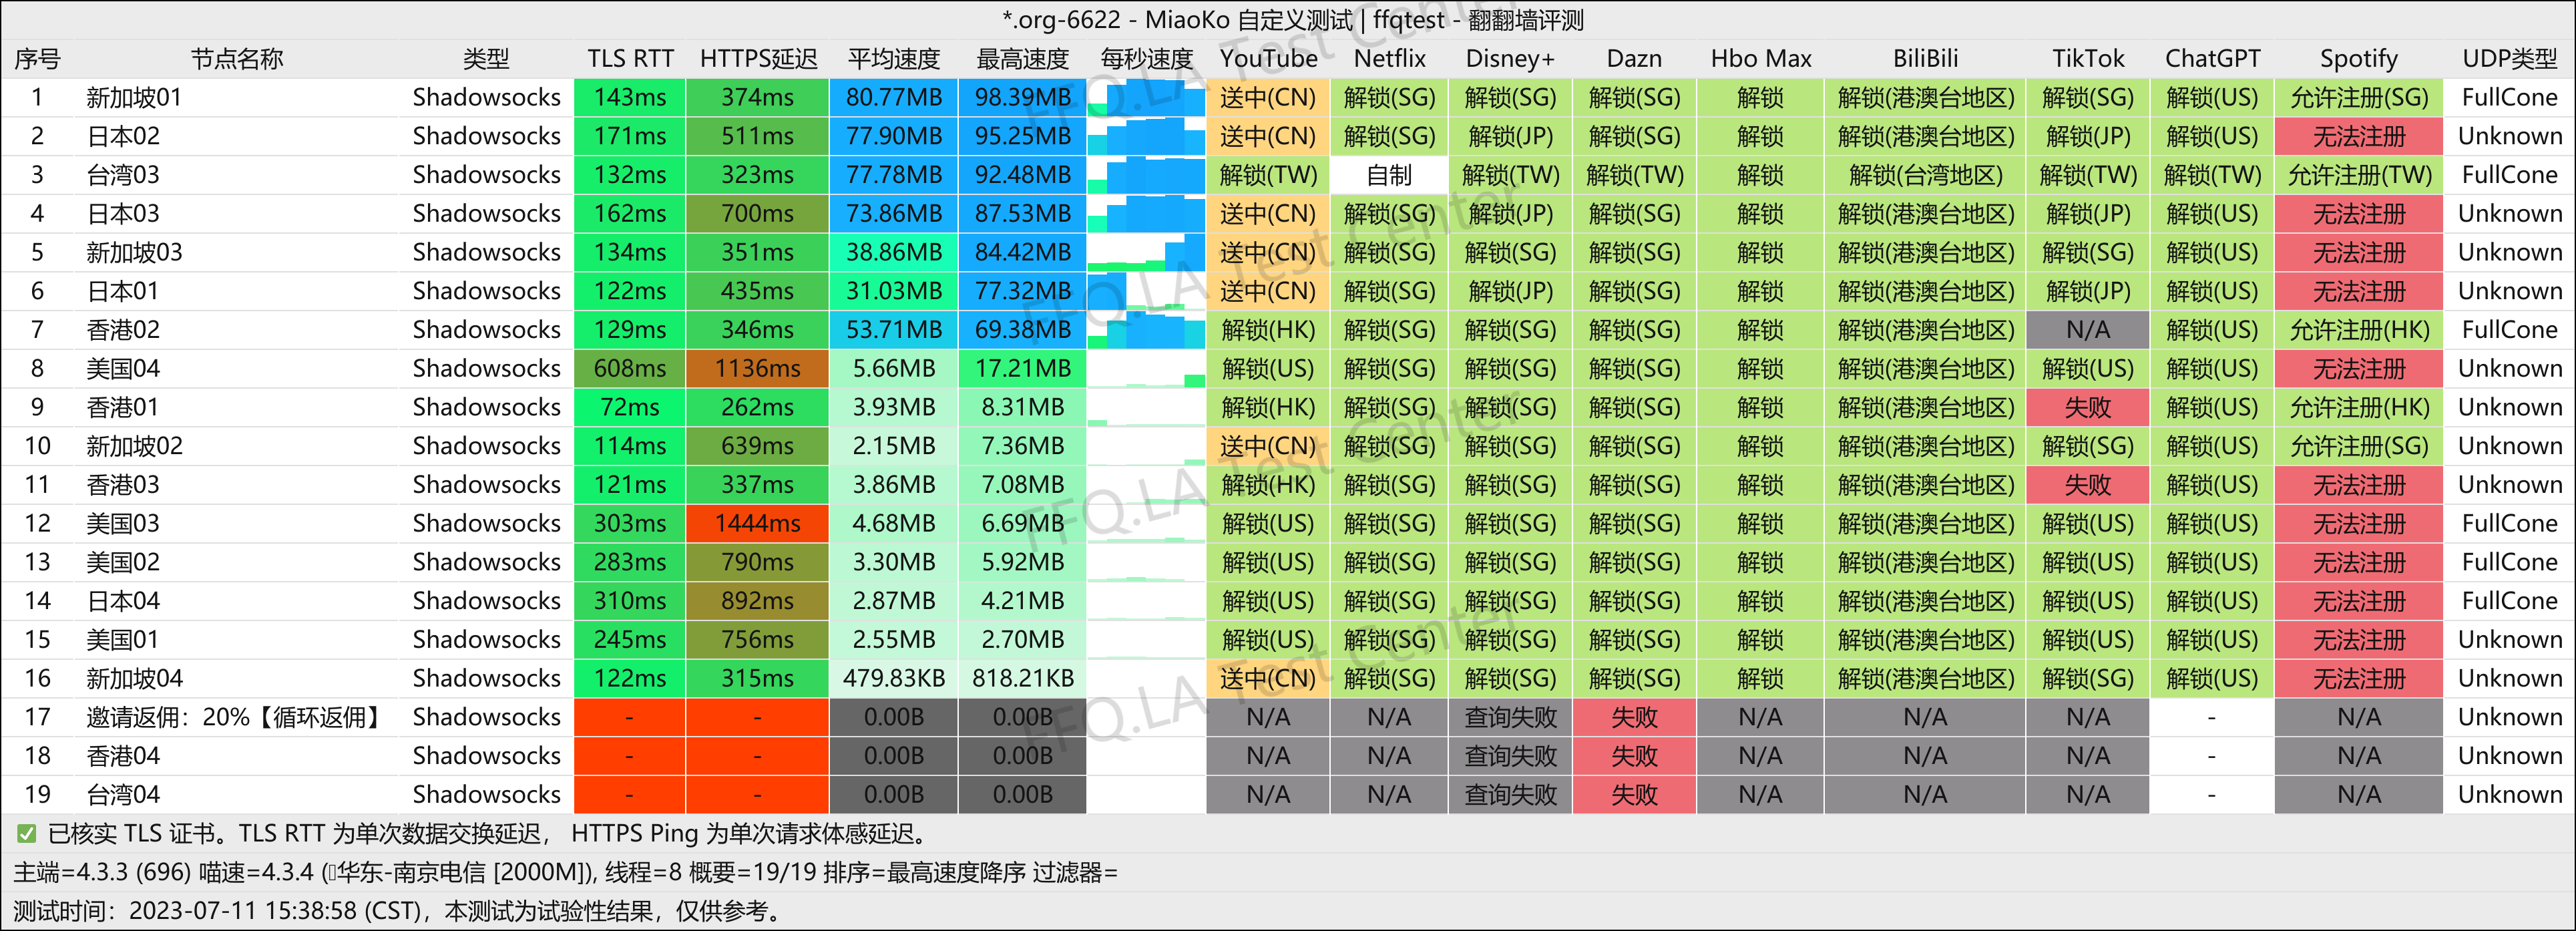Select node name 台湾03
Screen dimensions: 2576x931
coord(123,175)
